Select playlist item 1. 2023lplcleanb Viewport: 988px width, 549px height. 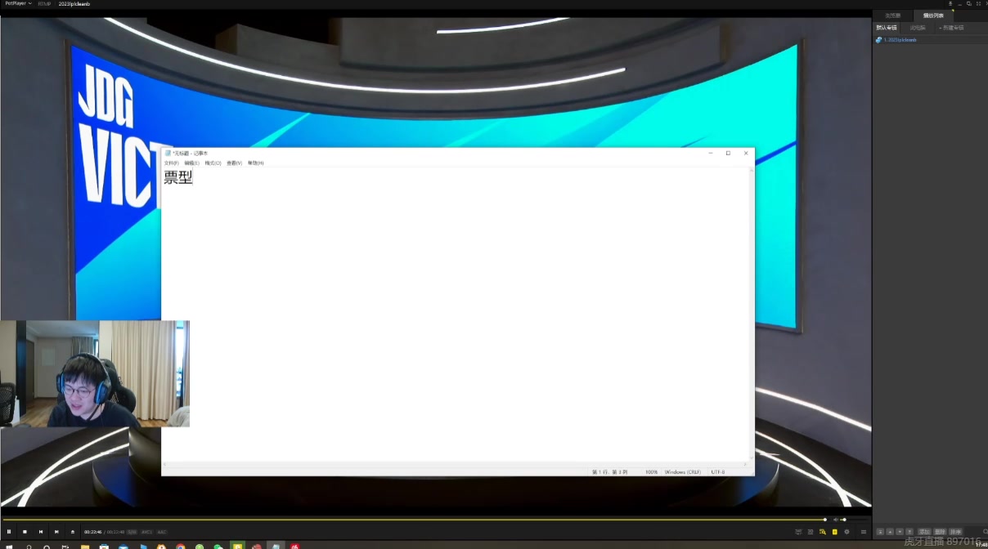(900, 40)
